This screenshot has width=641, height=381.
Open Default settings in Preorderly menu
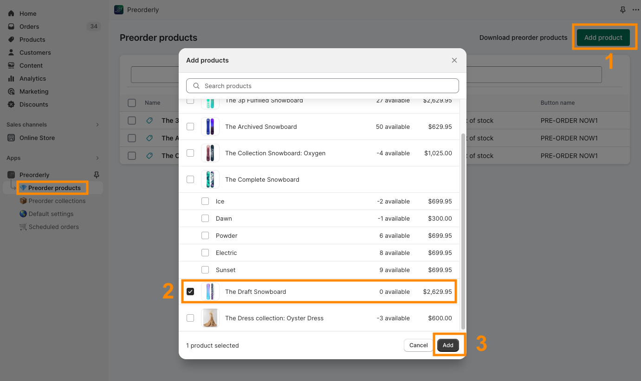click(51, 214)
